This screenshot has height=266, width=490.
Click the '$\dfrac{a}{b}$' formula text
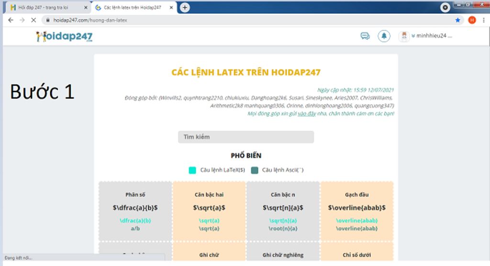135,208
